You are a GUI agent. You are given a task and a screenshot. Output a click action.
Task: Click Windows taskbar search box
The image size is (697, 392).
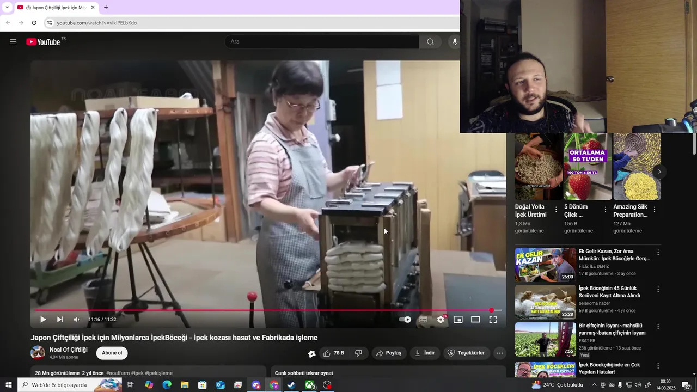pos(70,385)
